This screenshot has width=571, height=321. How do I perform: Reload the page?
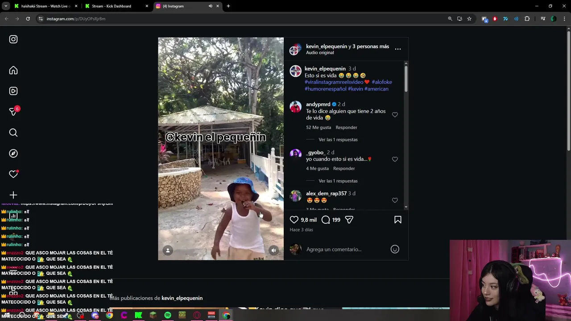28,19
